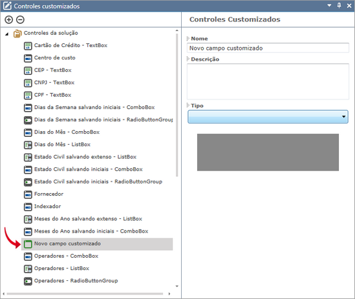Click the green Novo campo customizado icon
Screen dimensions: 355x299
[x=28, y=244]
